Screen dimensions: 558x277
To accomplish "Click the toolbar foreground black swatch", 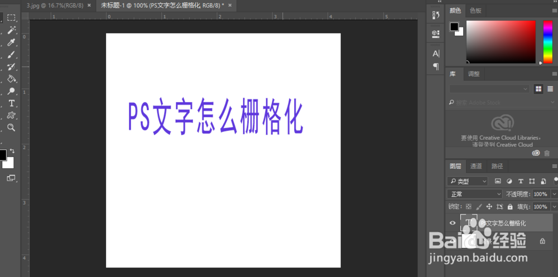I will pyautogui.click(x=3, y=155).
